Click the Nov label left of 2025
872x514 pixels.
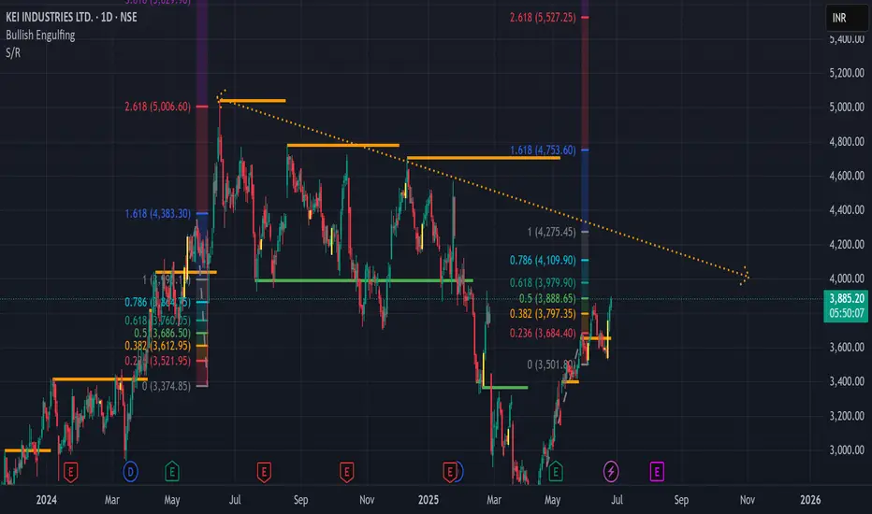(x=367, y=500)
